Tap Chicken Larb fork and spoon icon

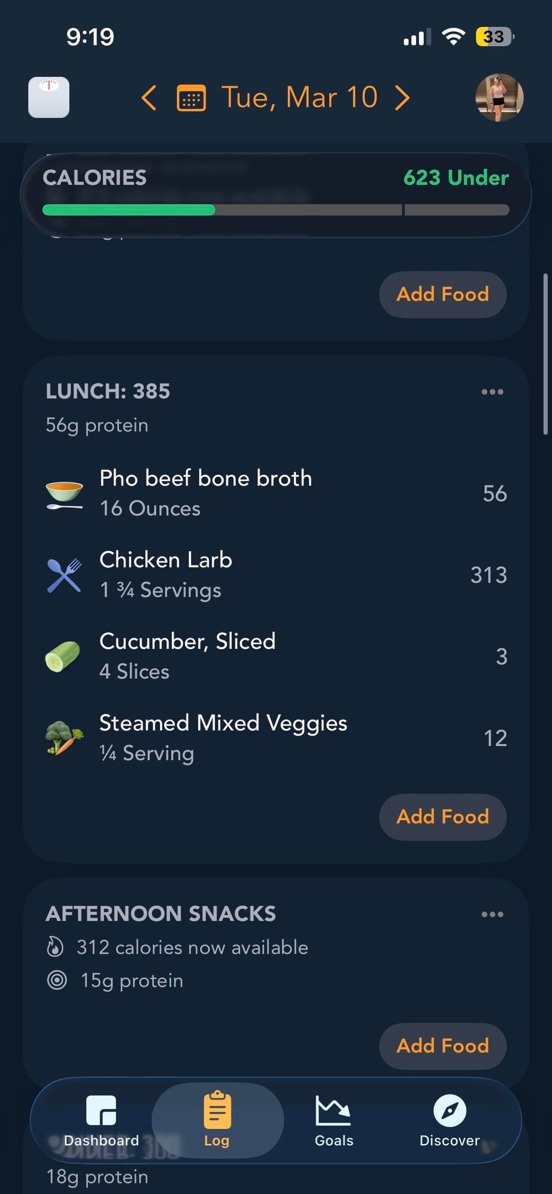click(x=64, y=575)
